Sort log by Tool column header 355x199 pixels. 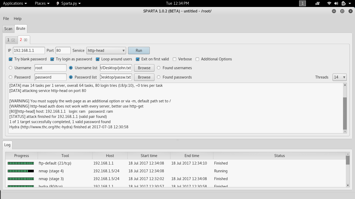(x=65, y=156)
